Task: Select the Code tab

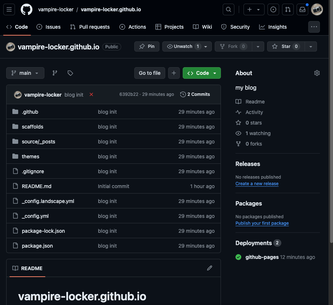Action: point(17,27)
